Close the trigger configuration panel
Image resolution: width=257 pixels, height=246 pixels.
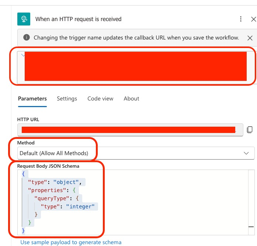click(253, 19)
